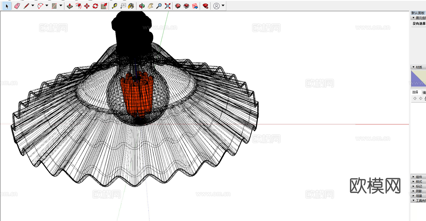The height and width of the screenshot is (221, 426).
Task: Switch to the Orbit tool
Action: [x=142, y=6]
